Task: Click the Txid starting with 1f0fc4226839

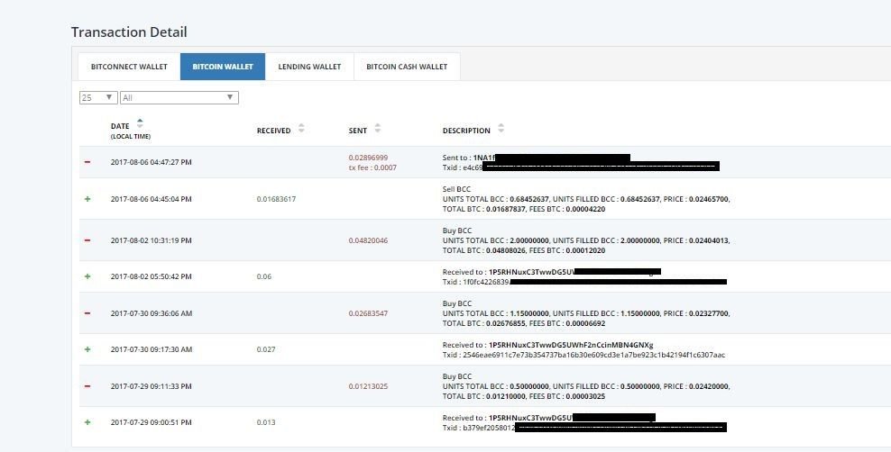Action: (475, 282)
